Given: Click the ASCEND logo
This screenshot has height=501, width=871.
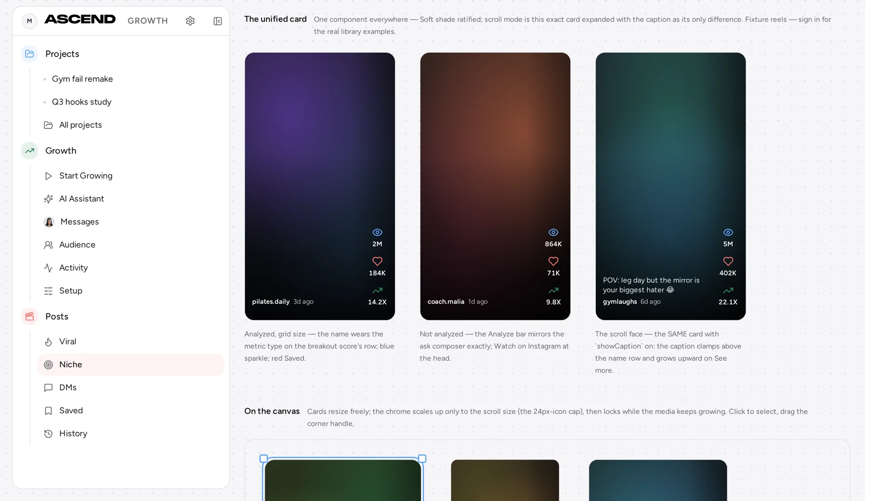Looking at the screenshot, I should coord(80,19).
